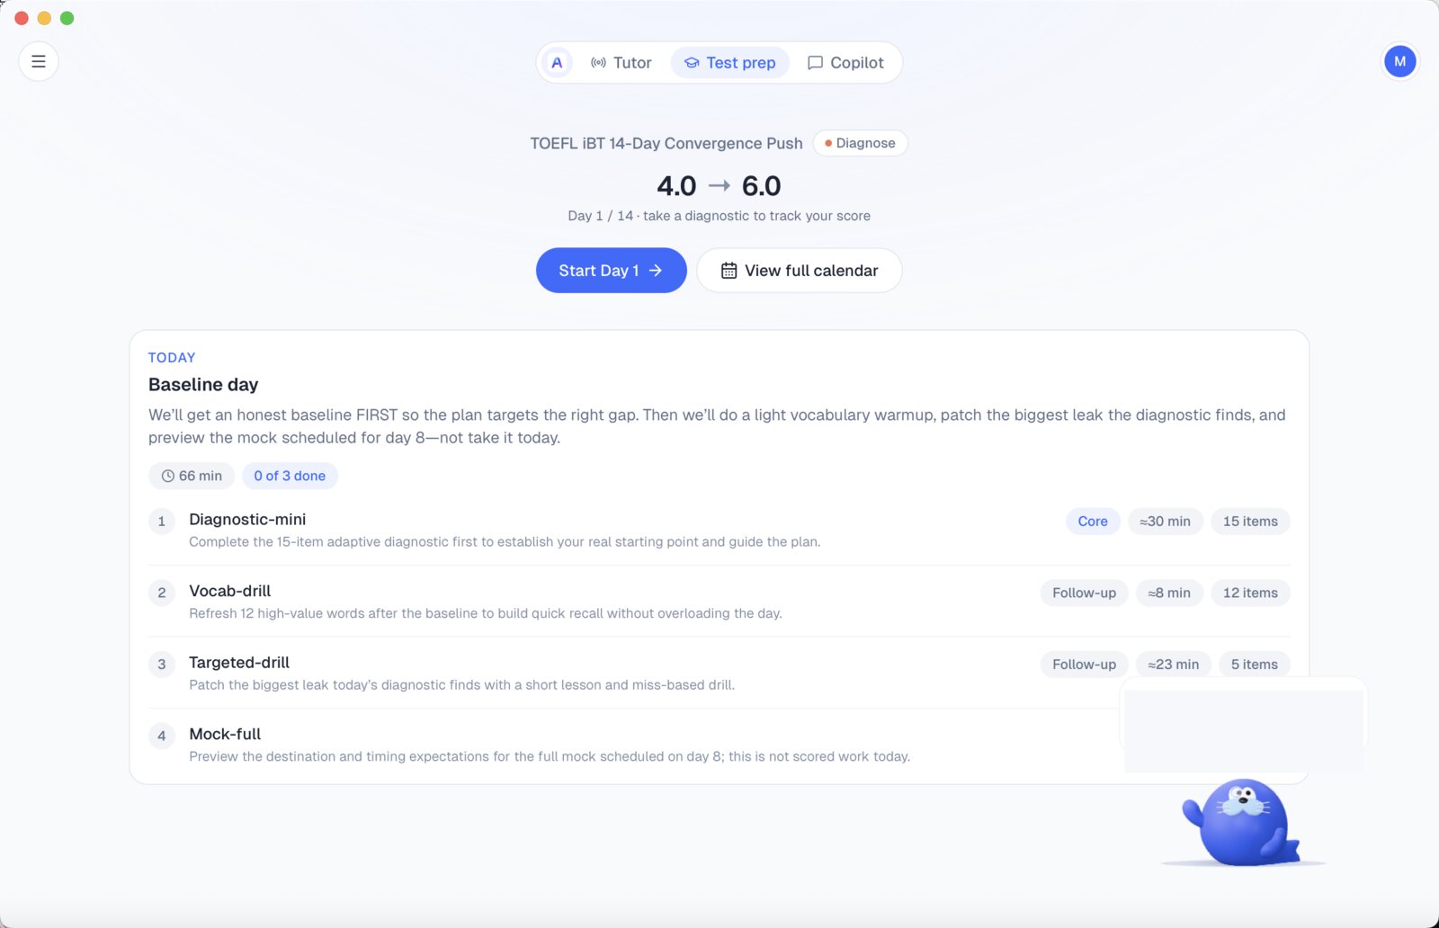Click the Core tag on Diagnostic-mini
Image resolution: width=1439 pixels, height=928 pixels.
tap(1093, 522)
